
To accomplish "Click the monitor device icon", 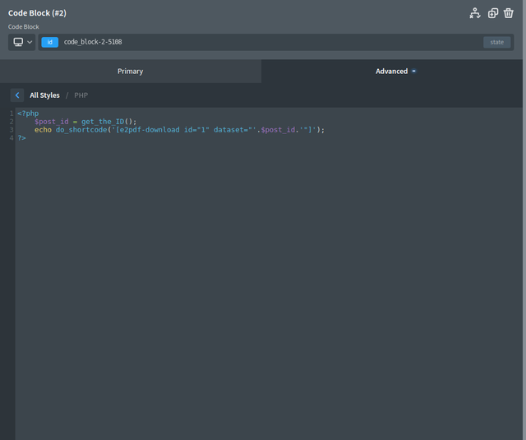I will click(x=18, y=42).
